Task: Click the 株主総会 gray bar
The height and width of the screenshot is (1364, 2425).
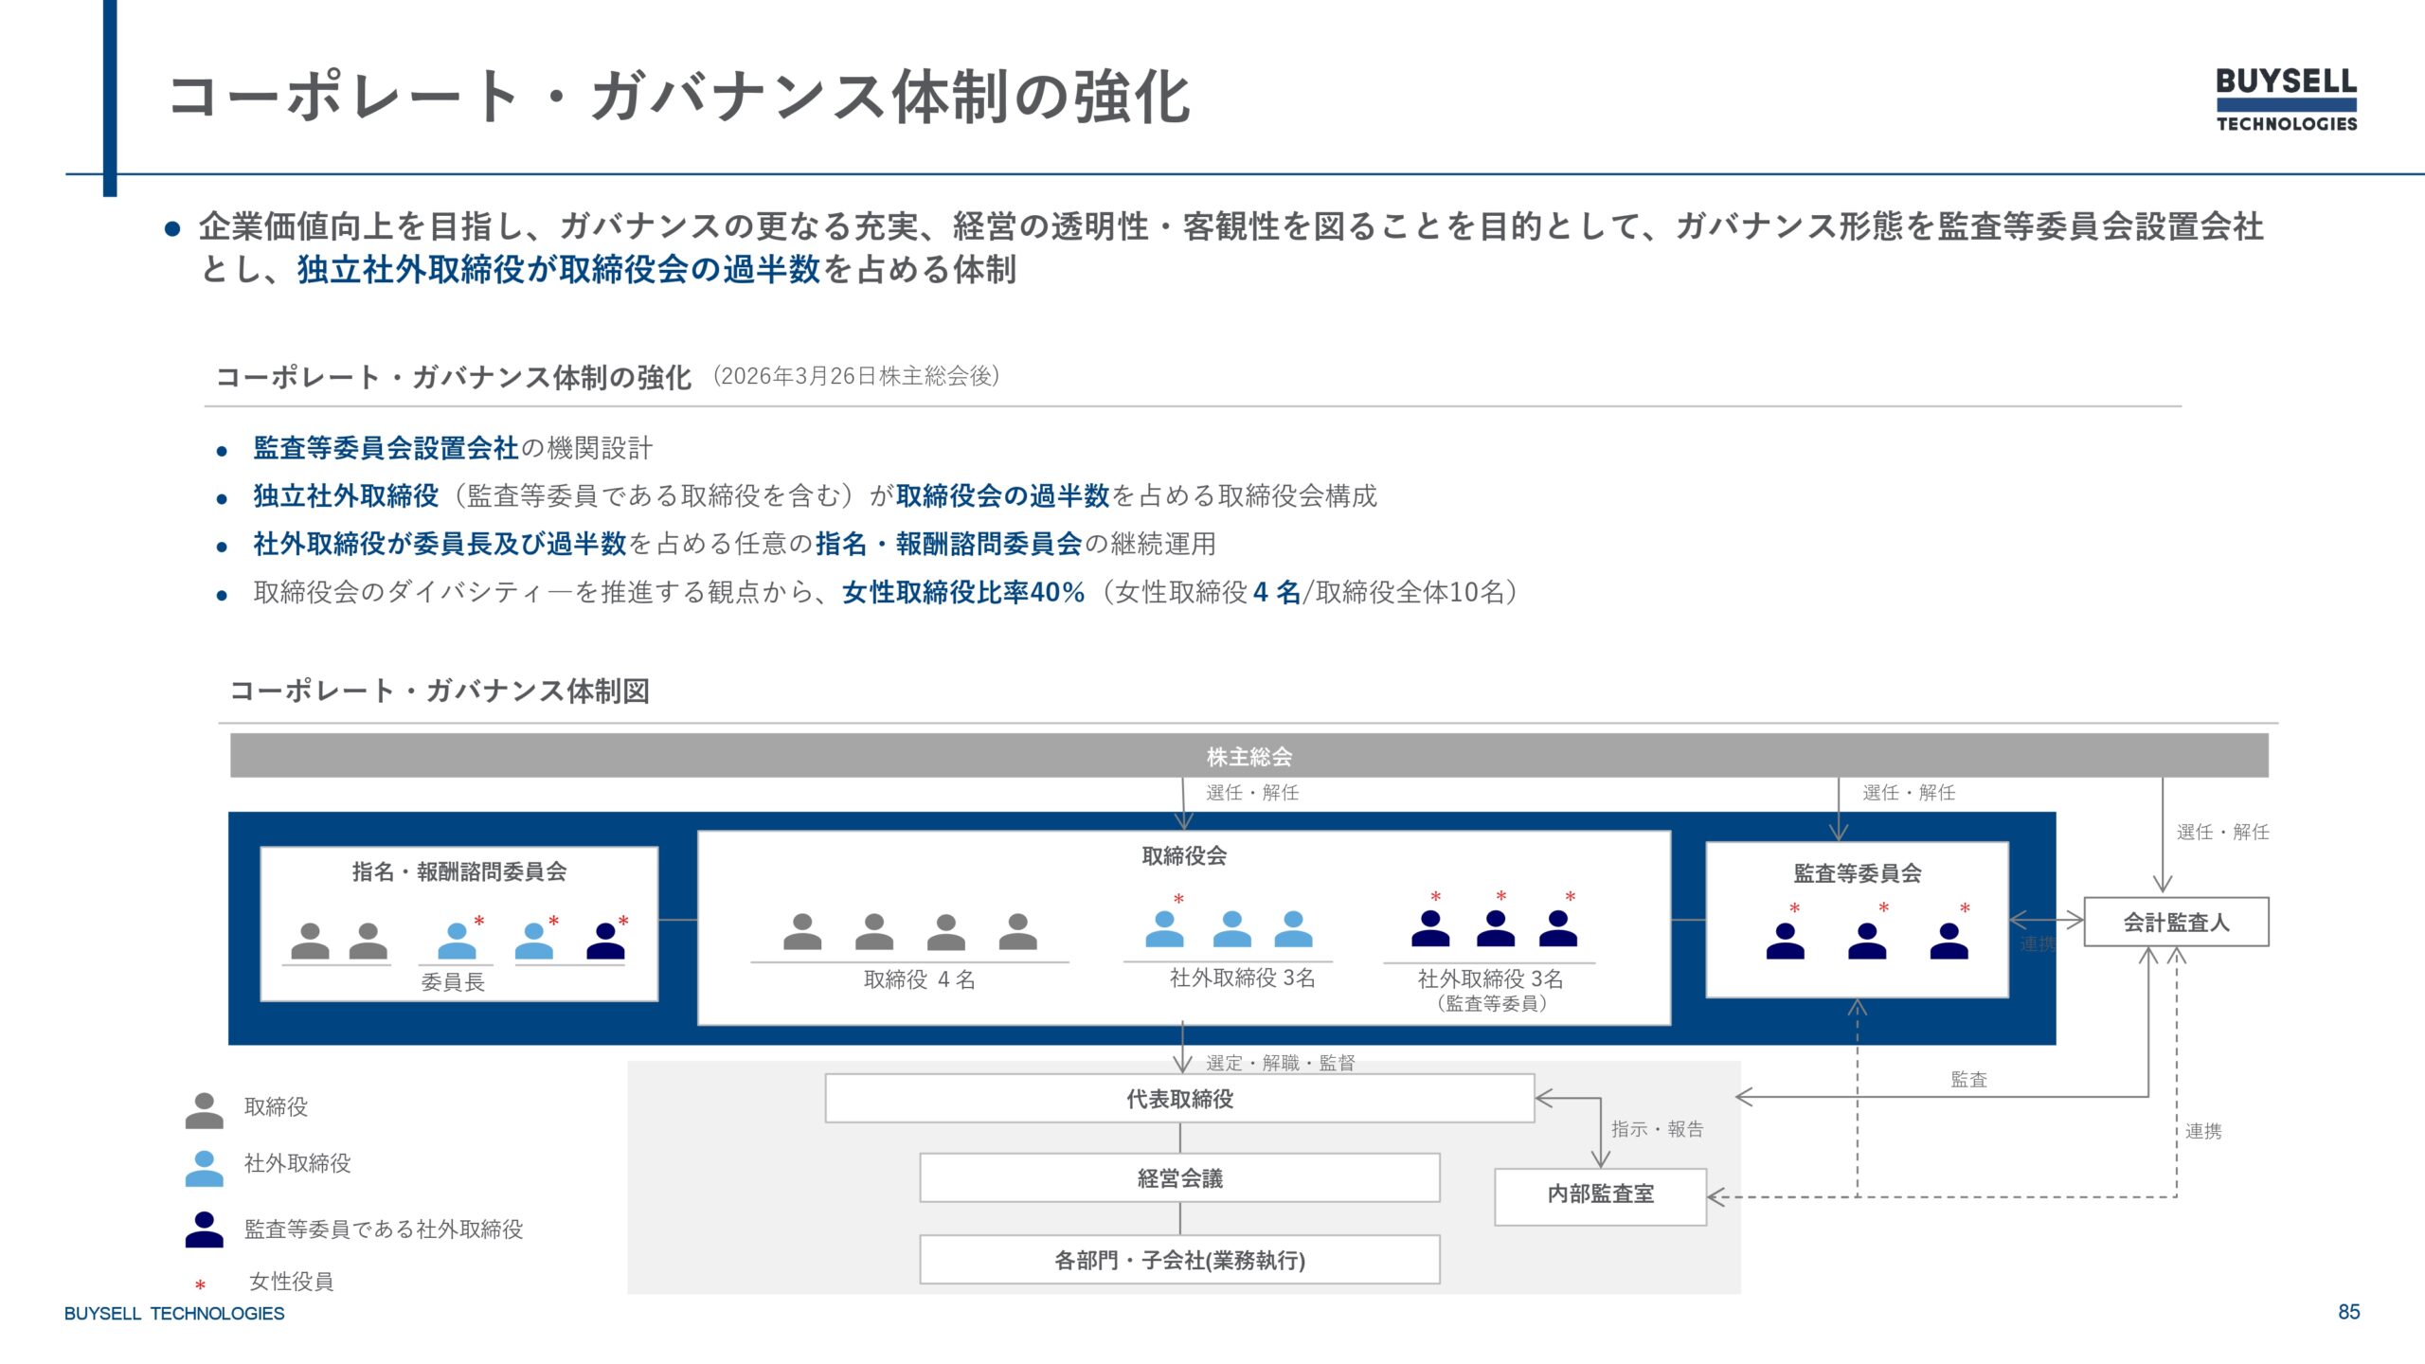Action: pos(1248,756)
